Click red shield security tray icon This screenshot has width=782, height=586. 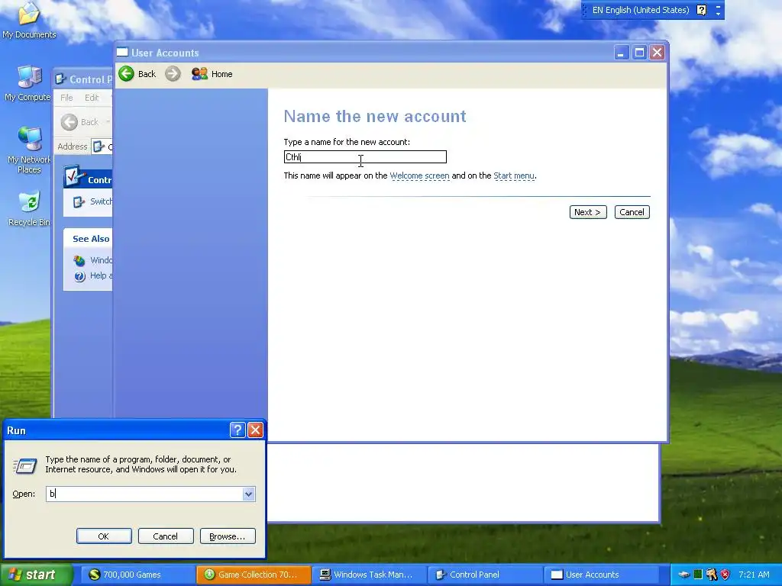(725, 575)
